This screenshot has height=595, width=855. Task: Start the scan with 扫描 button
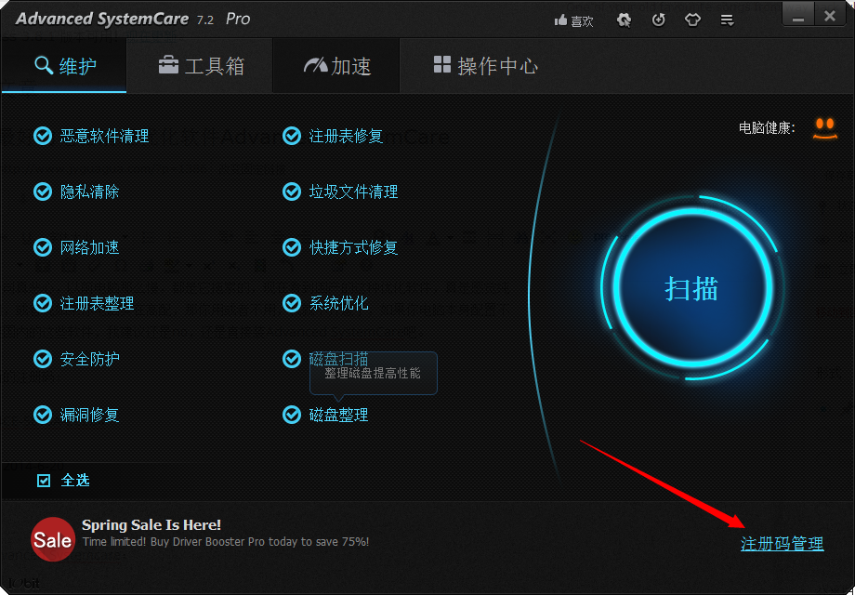691,288
